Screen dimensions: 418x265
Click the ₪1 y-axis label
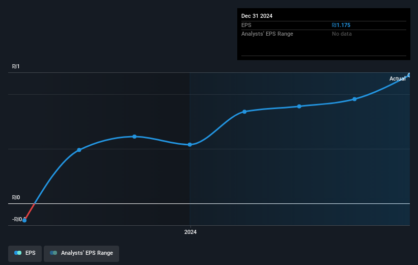pos(16,66)
